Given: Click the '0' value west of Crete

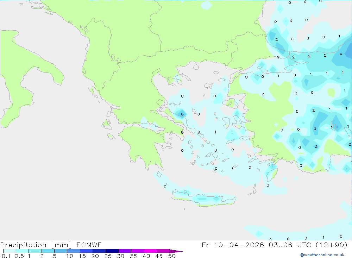Looking at the screenshot, I should tap(165, 187).
